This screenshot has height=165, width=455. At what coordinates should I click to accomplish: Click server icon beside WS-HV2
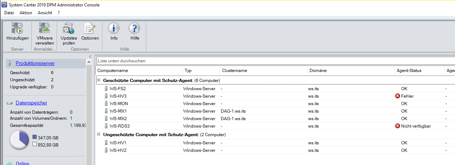pyautogui.click(x=106, y=150)
